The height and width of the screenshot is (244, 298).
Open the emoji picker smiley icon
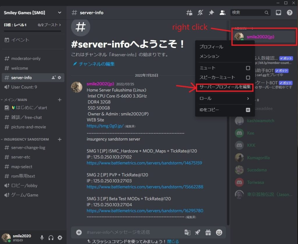[x=219, y=232]
